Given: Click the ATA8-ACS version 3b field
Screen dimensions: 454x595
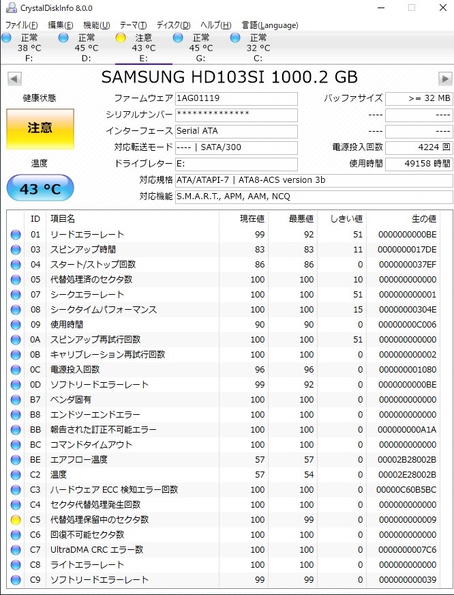Looking at the screenshot, I should [x=314, y=180].
